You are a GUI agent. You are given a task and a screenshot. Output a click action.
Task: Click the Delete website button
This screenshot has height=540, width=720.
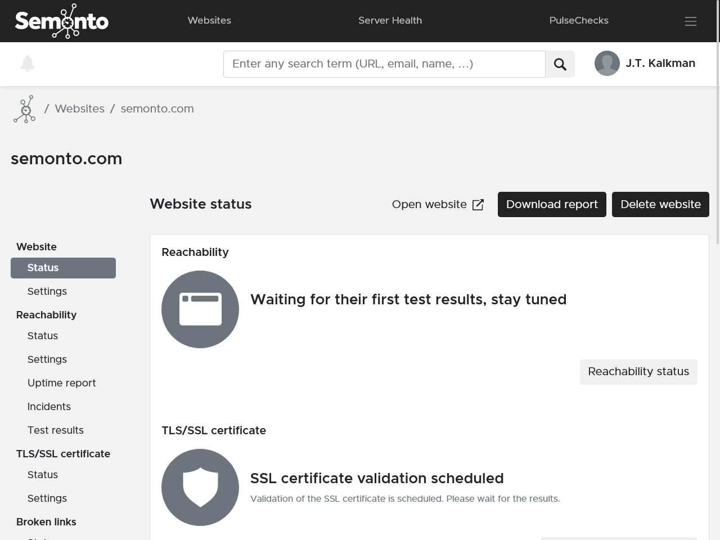click(x=660, y=204)
